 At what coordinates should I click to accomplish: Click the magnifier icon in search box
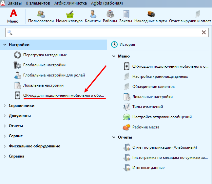click(10, 32)
